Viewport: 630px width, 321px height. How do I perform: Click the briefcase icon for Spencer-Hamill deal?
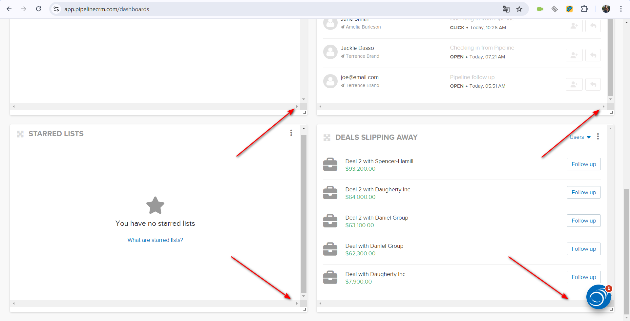coord(330,164)
